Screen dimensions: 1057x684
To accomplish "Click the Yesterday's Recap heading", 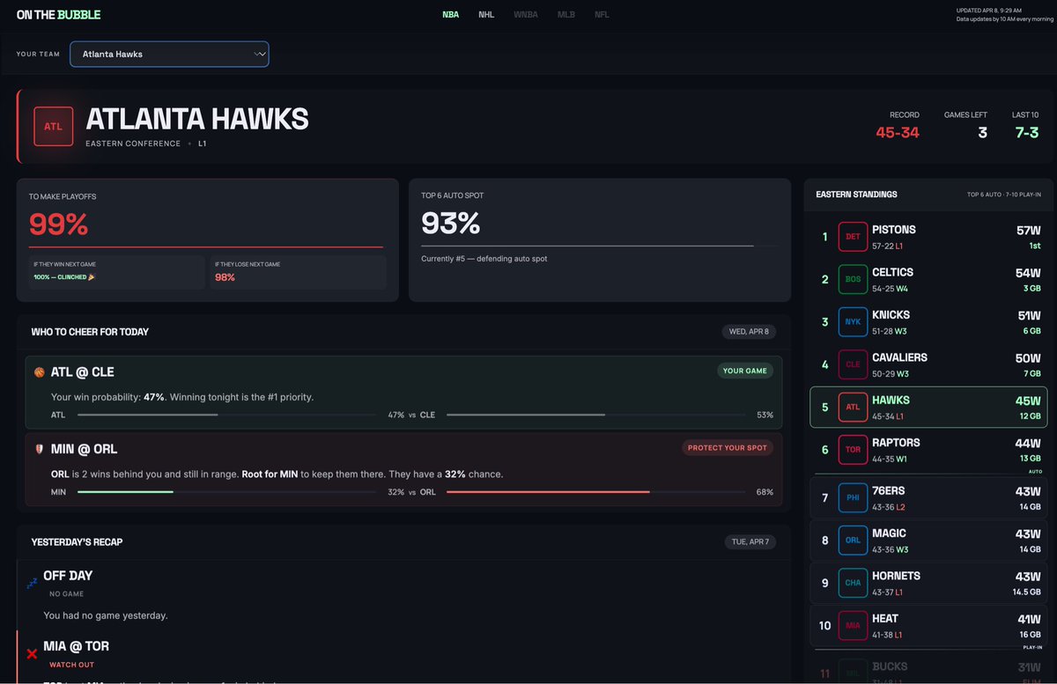I will [77, 542].
